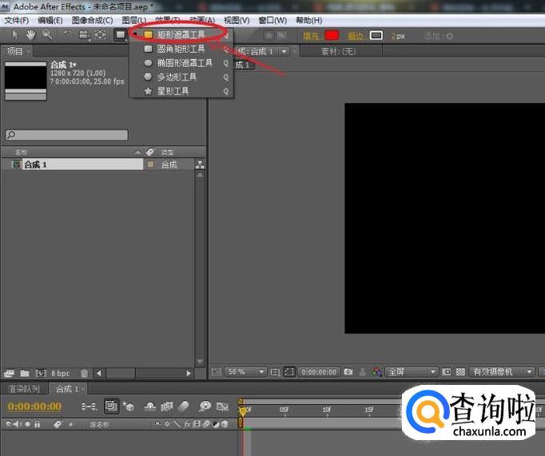This screenshot has width=545, height=456.
Task: Open the project flowchart view icon
Action: pyautogui.click(x=200, y=165)
